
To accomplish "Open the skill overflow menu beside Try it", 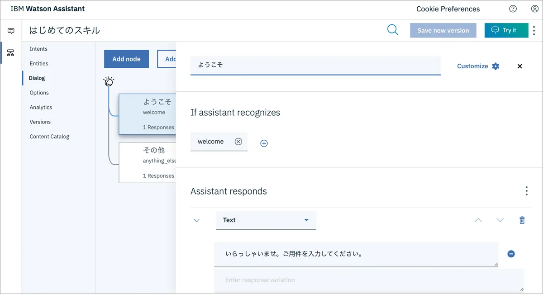I will tap(534, 30).
